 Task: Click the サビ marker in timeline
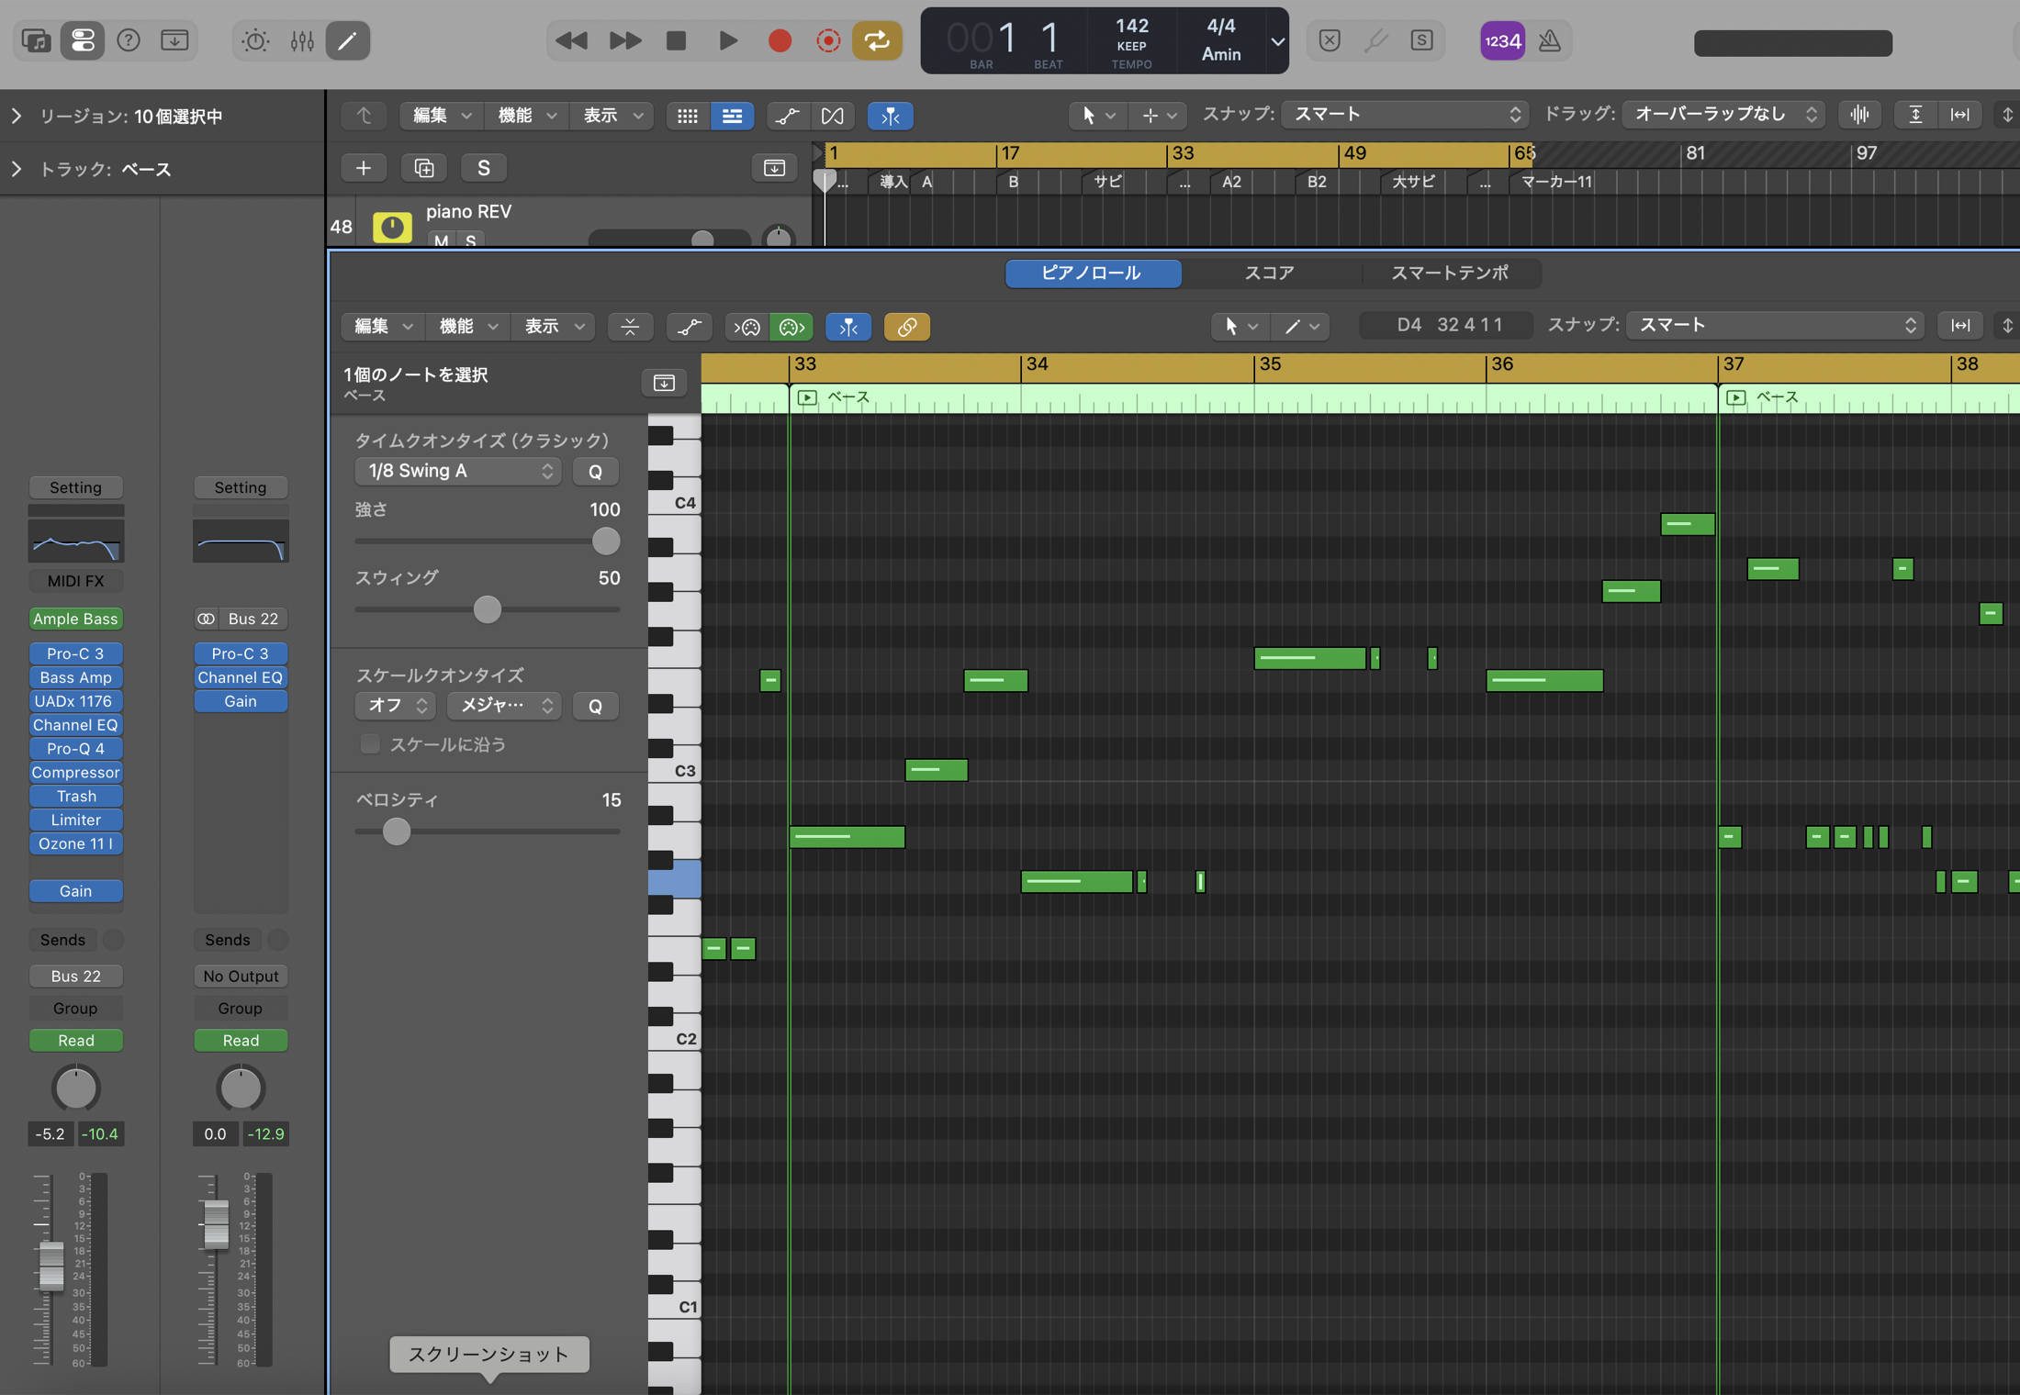click(x=1107, y=182)
